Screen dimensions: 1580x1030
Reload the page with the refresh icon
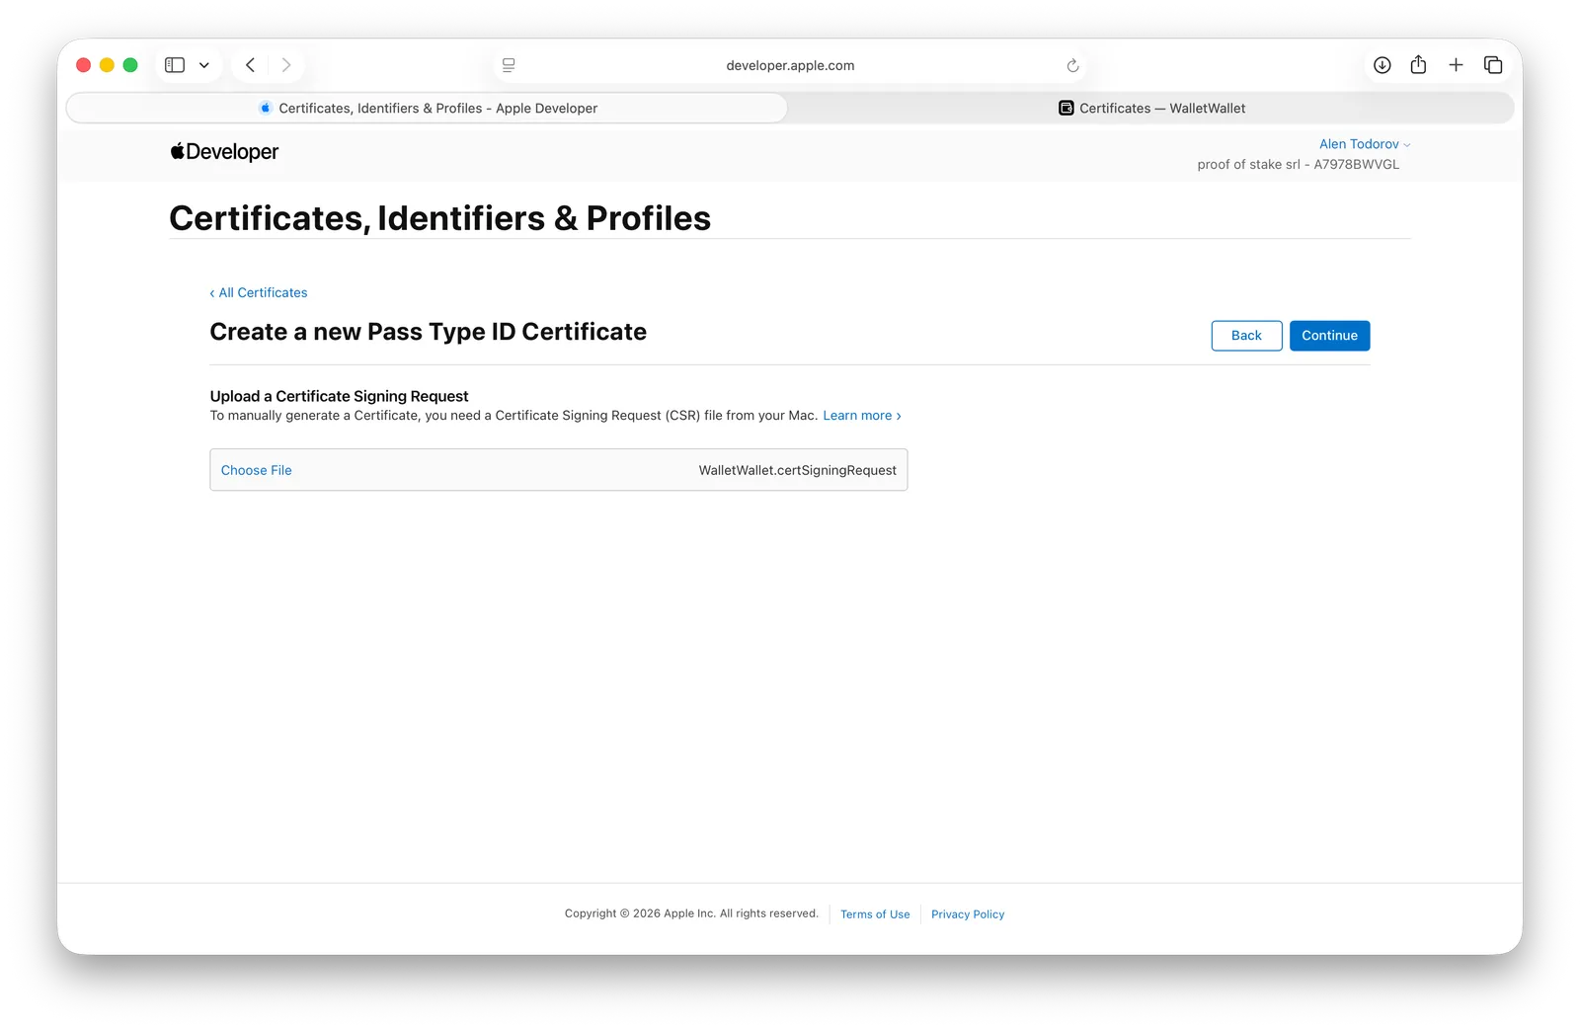click(x=1072, y=65)
